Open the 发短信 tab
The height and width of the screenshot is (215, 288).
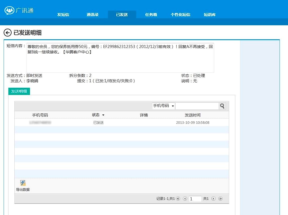[63, 15]
